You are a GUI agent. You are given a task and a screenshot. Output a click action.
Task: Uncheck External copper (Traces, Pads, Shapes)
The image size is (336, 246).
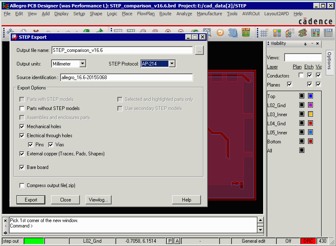pyautogui.click(x=22, y=154)
